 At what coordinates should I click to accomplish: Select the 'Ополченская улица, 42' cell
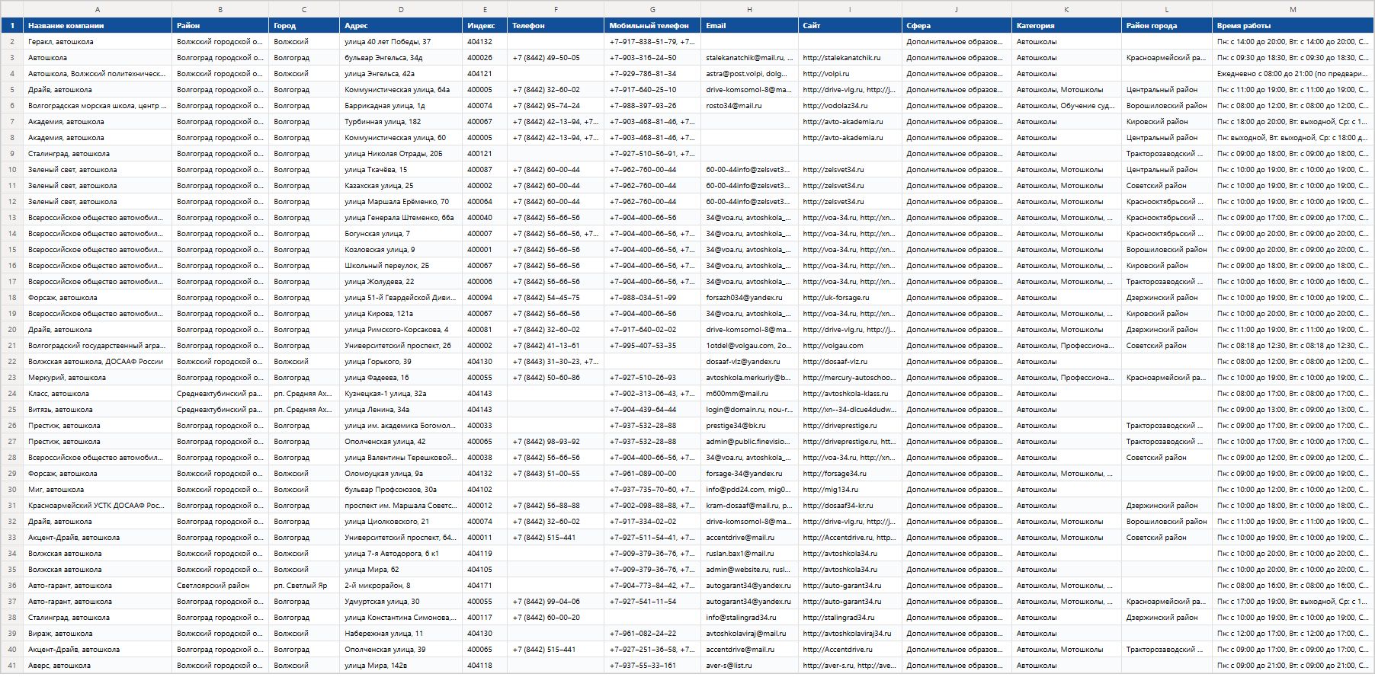coord(401,442)
